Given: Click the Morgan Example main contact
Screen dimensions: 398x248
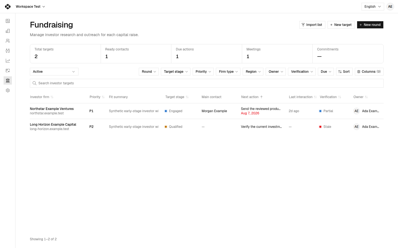Looking at the screenshot, I should point(214,111).
